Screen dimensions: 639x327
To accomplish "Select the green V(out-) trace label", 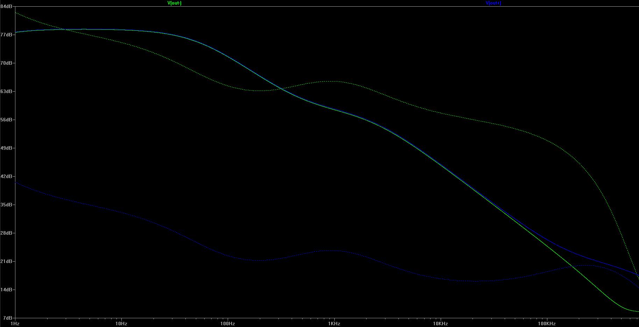I will pyautogui.click(x=175, y=3).
